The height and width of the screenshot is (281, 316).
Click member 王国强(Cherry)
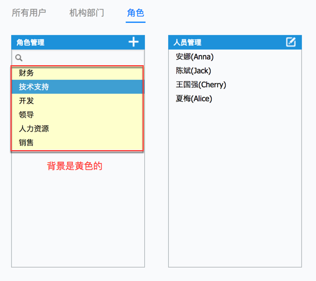(201, 84)
